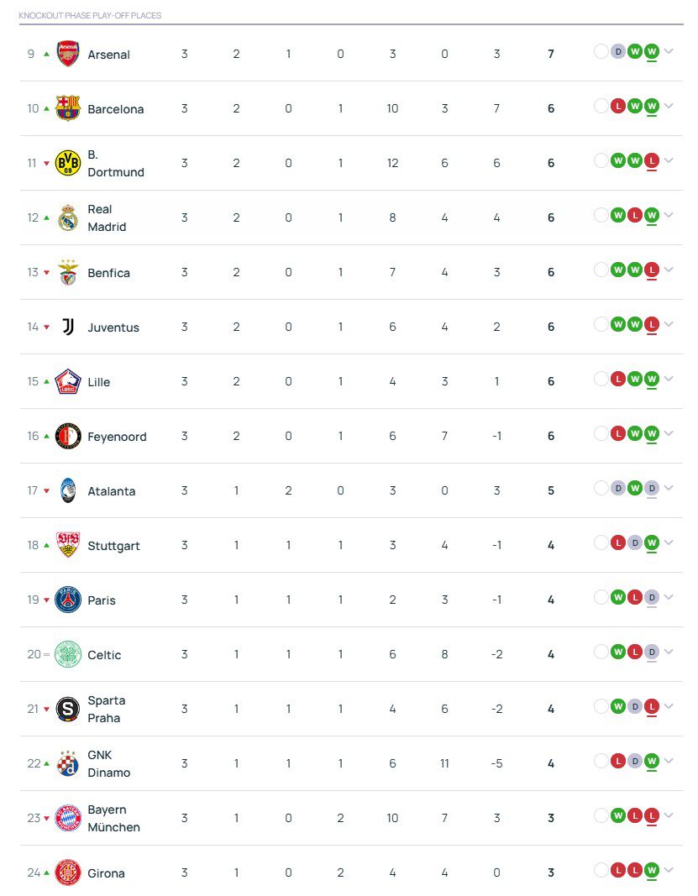This screenshot has height=896, width=698.
Task: Click the Barcelona club crest
Action: click(68, 108)
